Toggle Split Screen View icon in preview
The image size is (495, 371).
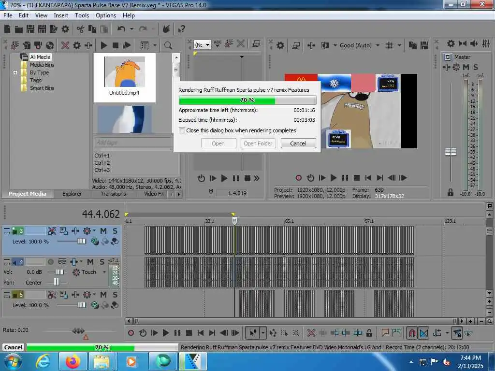coord(325,45)
